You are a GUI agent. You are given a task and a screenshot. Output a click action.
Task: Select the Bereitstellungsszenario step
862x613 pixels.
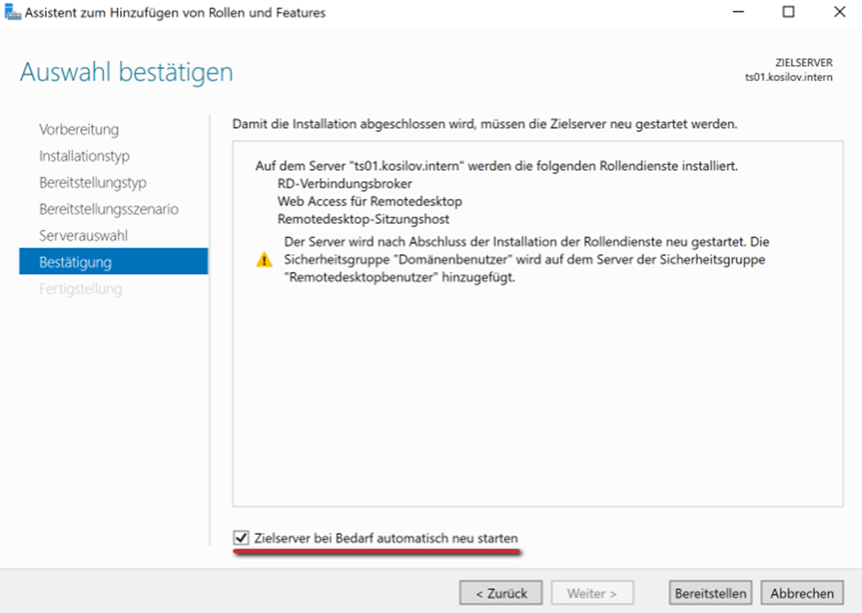click(108, 209)
